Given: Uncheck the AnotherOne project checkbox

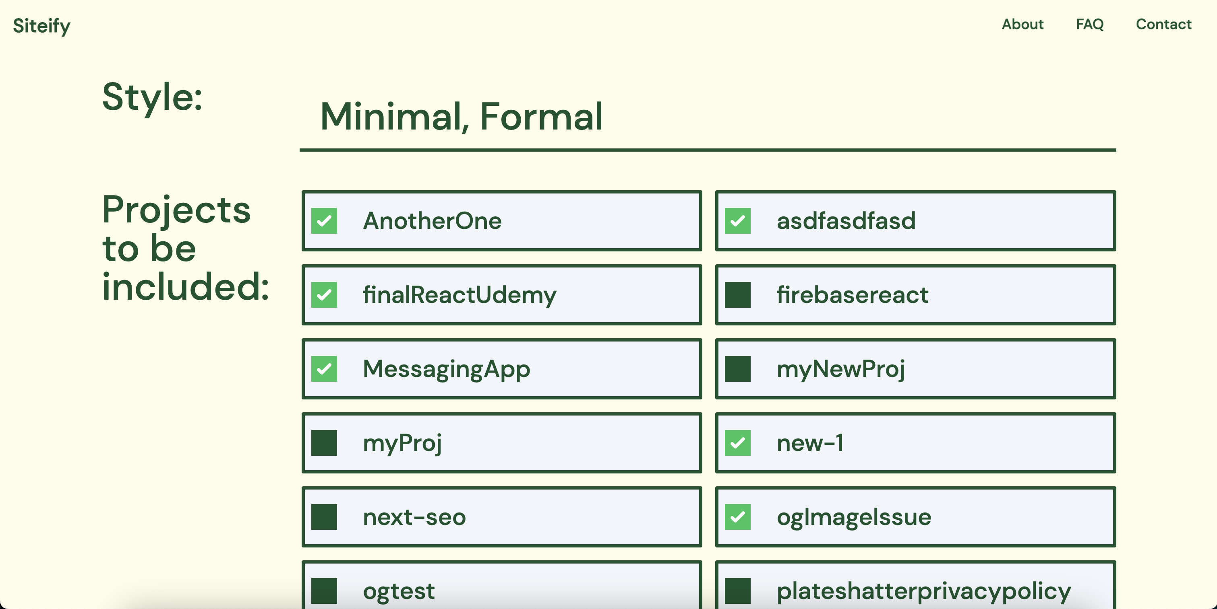Looking at the screenshot, I should (324, 221).
